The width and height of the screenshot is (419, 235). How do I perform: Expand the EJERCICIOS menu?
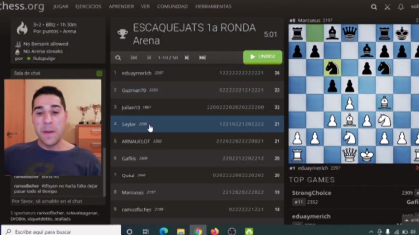(88, 6)
